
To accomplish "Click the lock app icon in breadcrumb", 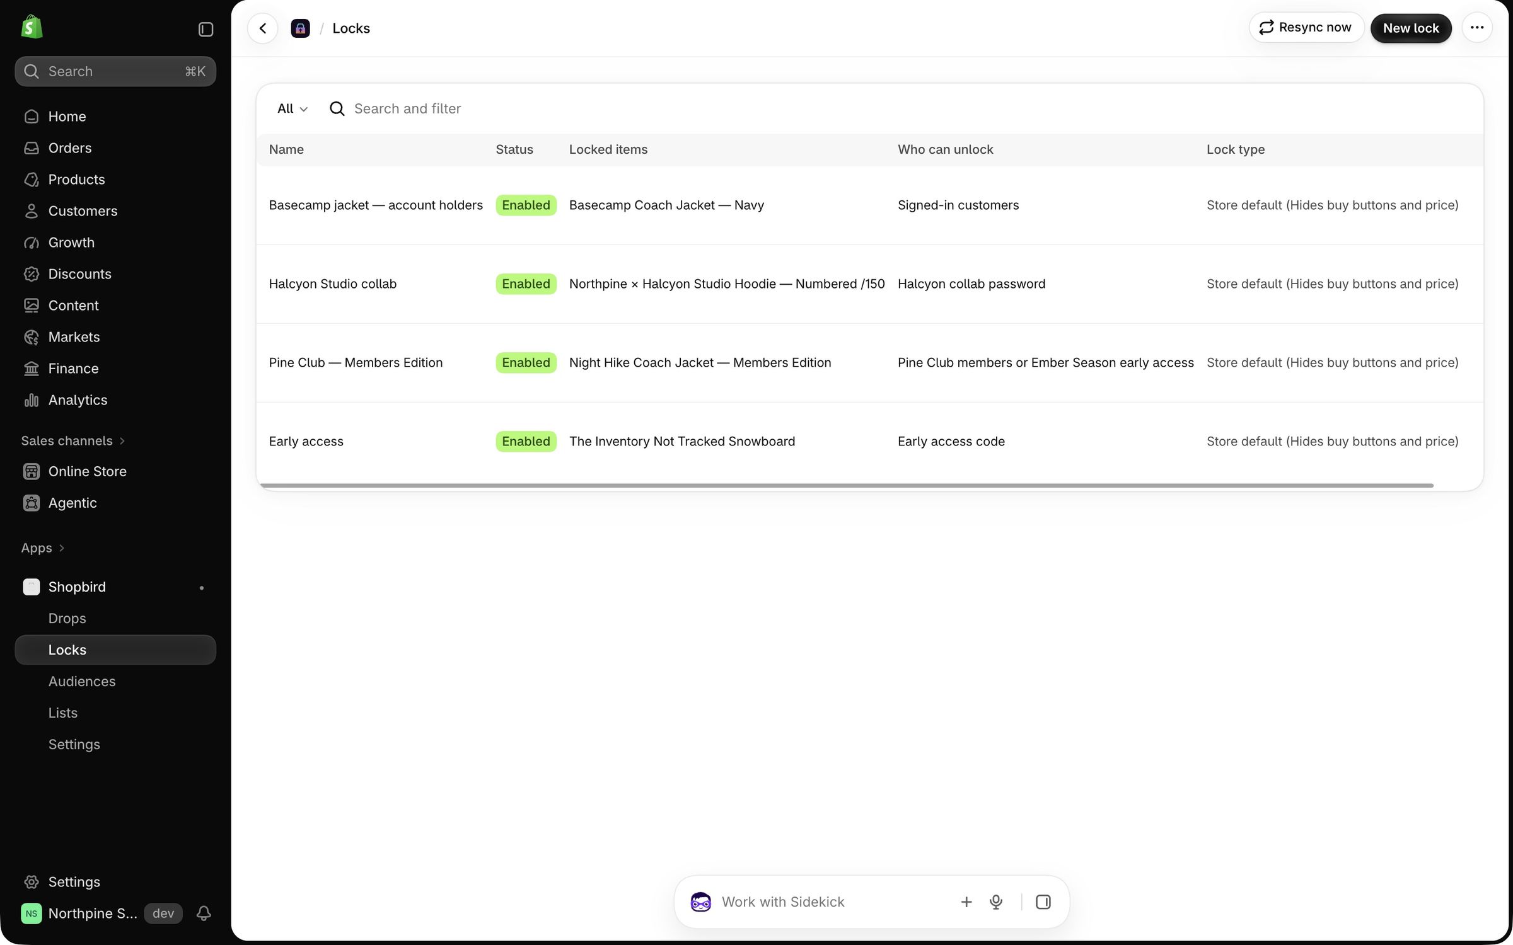I will tap(300, 28).
